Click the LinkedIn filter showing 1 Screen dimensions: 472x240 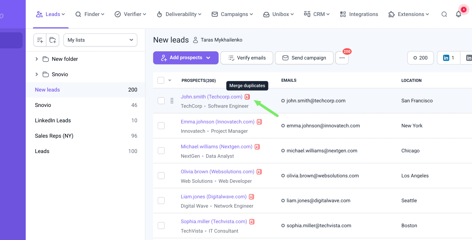pos(448,58)
